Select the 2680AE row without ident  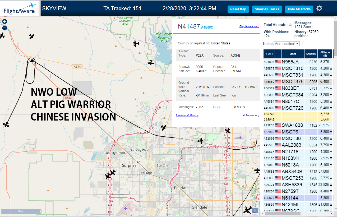click(x=298, y=119)
